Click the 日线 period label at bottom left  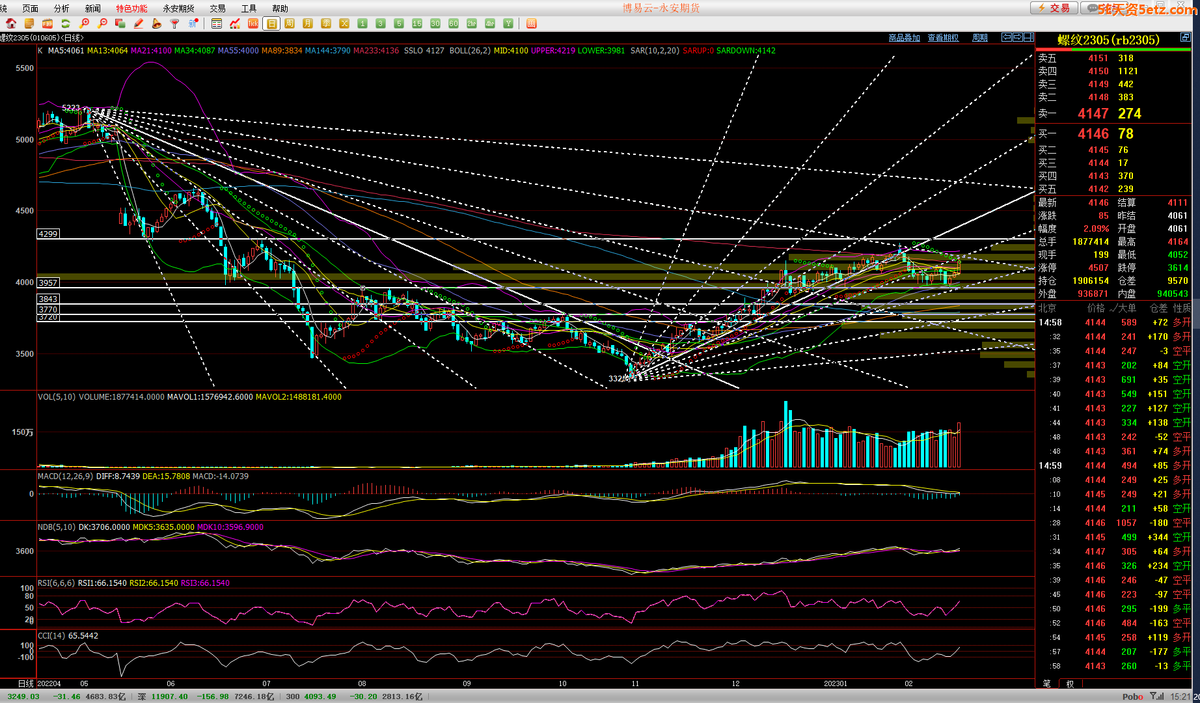pos(26,683)
